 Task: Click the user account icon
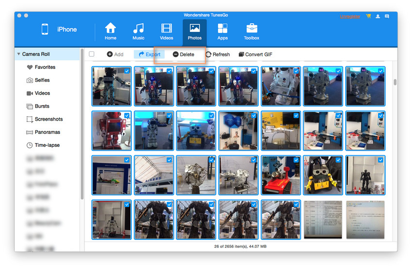(x=378, y=16)
